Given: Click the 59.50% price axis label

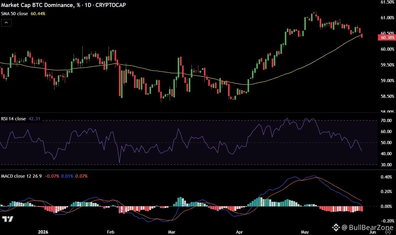Looking at the screenshot, I should point(387,65).
